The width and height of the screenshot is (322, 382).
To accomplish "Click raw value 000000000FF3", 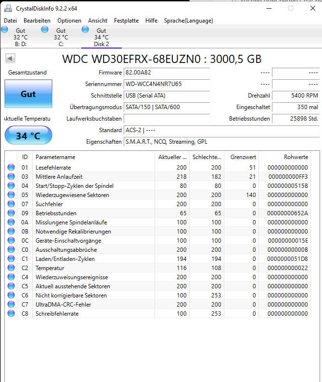I will coord(288,177).
